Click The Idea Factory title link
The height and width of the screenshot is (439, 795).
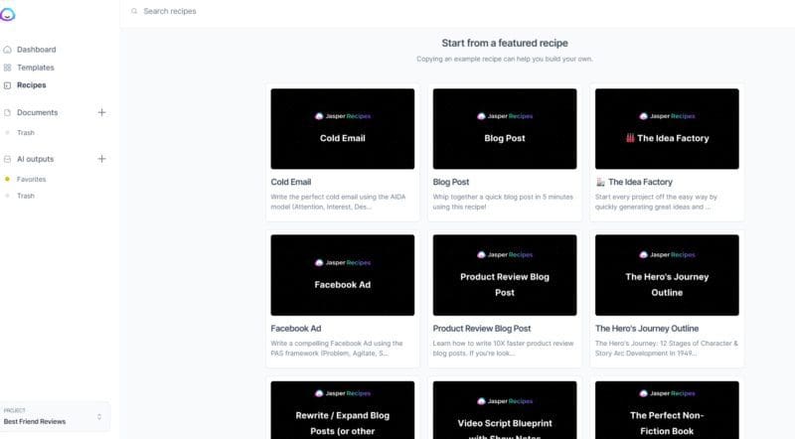coord(640,182)
